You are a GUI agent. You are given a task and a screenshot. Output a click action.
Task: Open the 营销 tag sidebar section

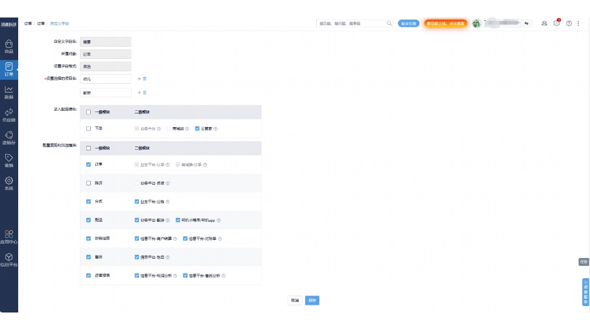coord(8,161)
